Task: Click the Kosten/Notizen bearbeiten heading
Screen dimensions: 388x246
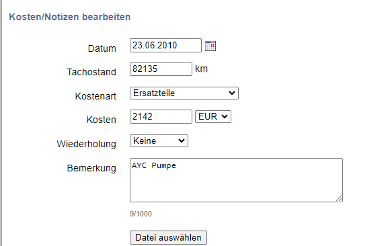Action: point(70,17)
